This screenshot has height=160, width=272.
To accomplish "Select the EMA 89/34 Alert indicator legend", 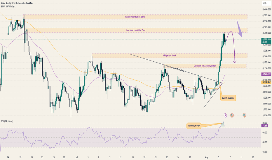I will point(8,7).
